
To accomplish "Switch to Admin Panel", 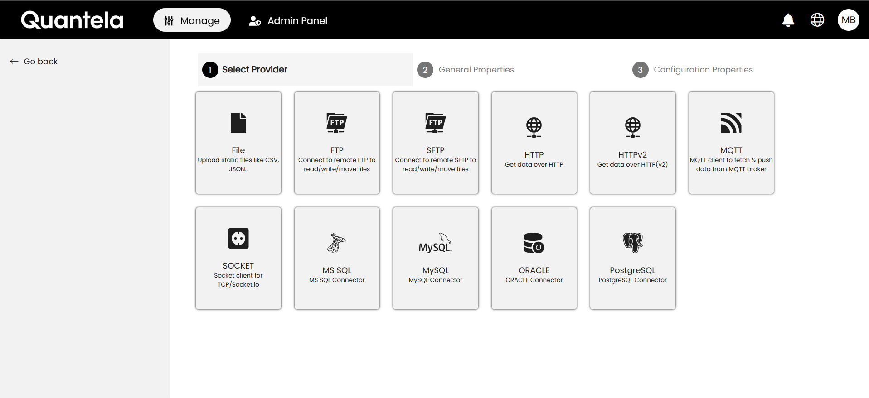I will tap(288, 20).
